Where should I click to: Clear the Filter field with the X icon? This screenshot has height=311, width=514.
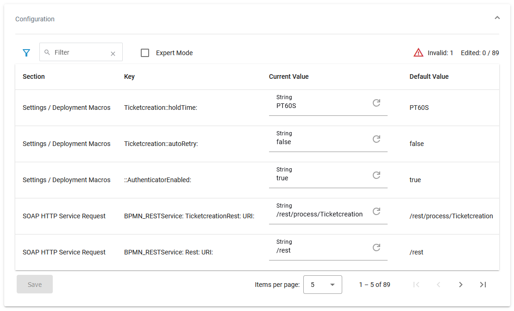click(113, 54)
